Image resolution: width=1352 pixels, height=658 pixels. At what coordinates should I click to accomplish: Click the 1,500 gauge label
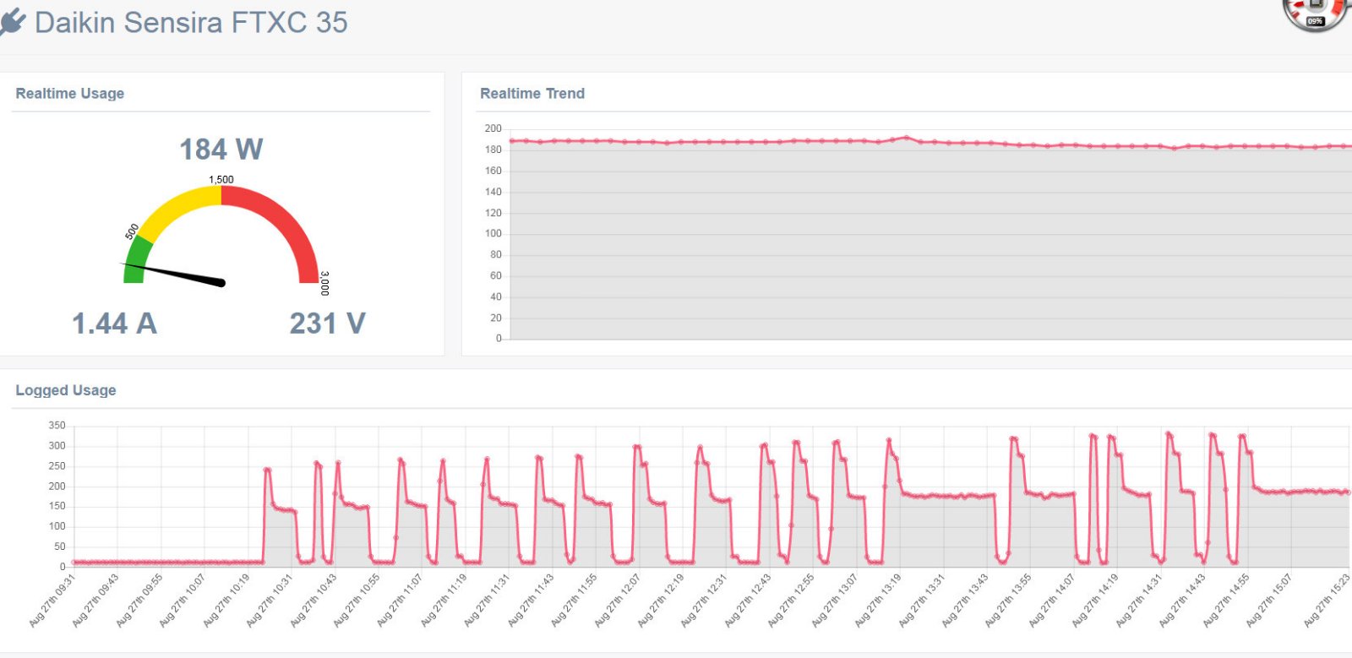(x=221, y=180)
